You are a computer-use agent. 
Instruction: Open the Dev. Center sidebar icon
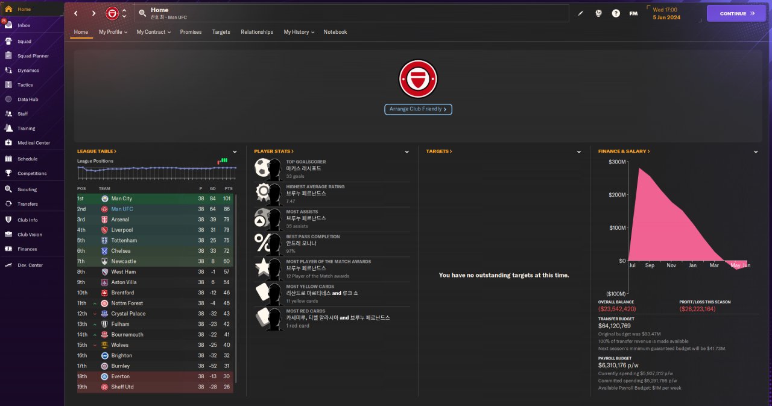(8, 265)
